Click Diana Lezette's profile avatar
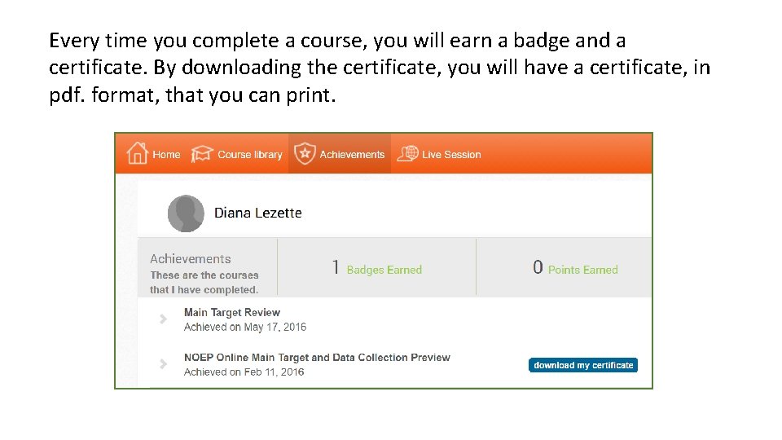782x440 pixels. [x=186, y=213]
